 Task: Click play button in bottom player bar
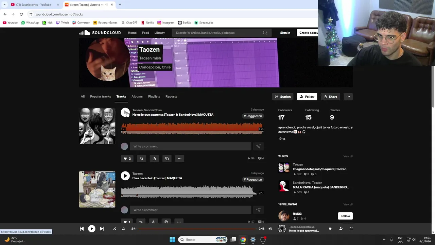(92, 229)
